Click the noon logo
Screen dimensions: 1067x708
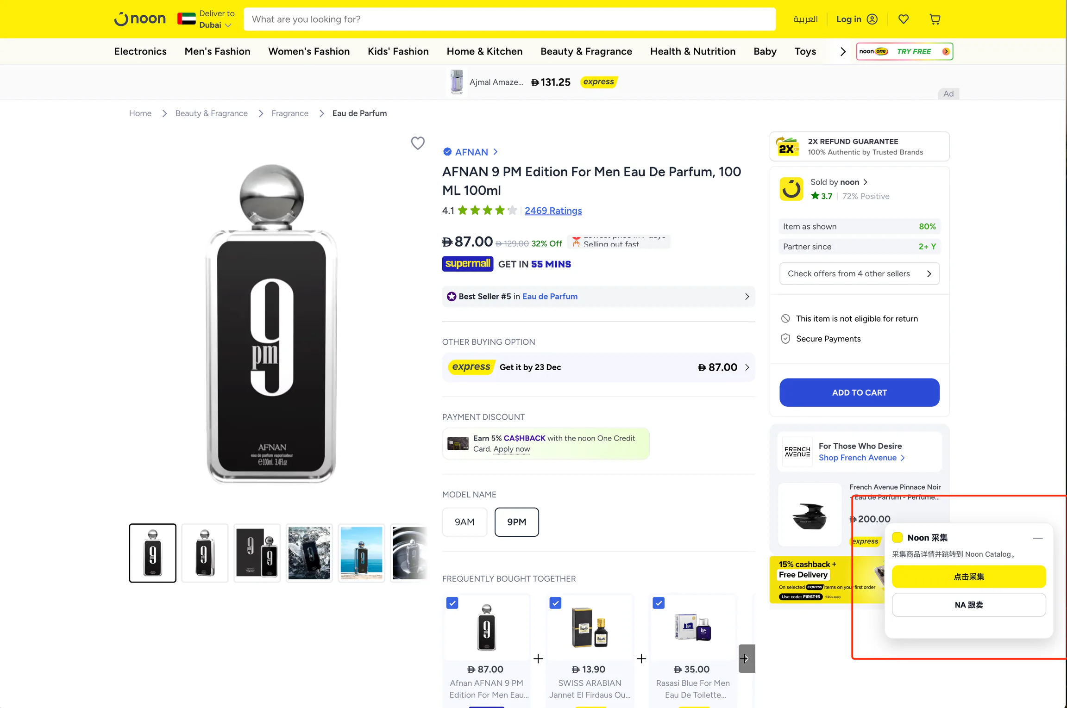140,19
